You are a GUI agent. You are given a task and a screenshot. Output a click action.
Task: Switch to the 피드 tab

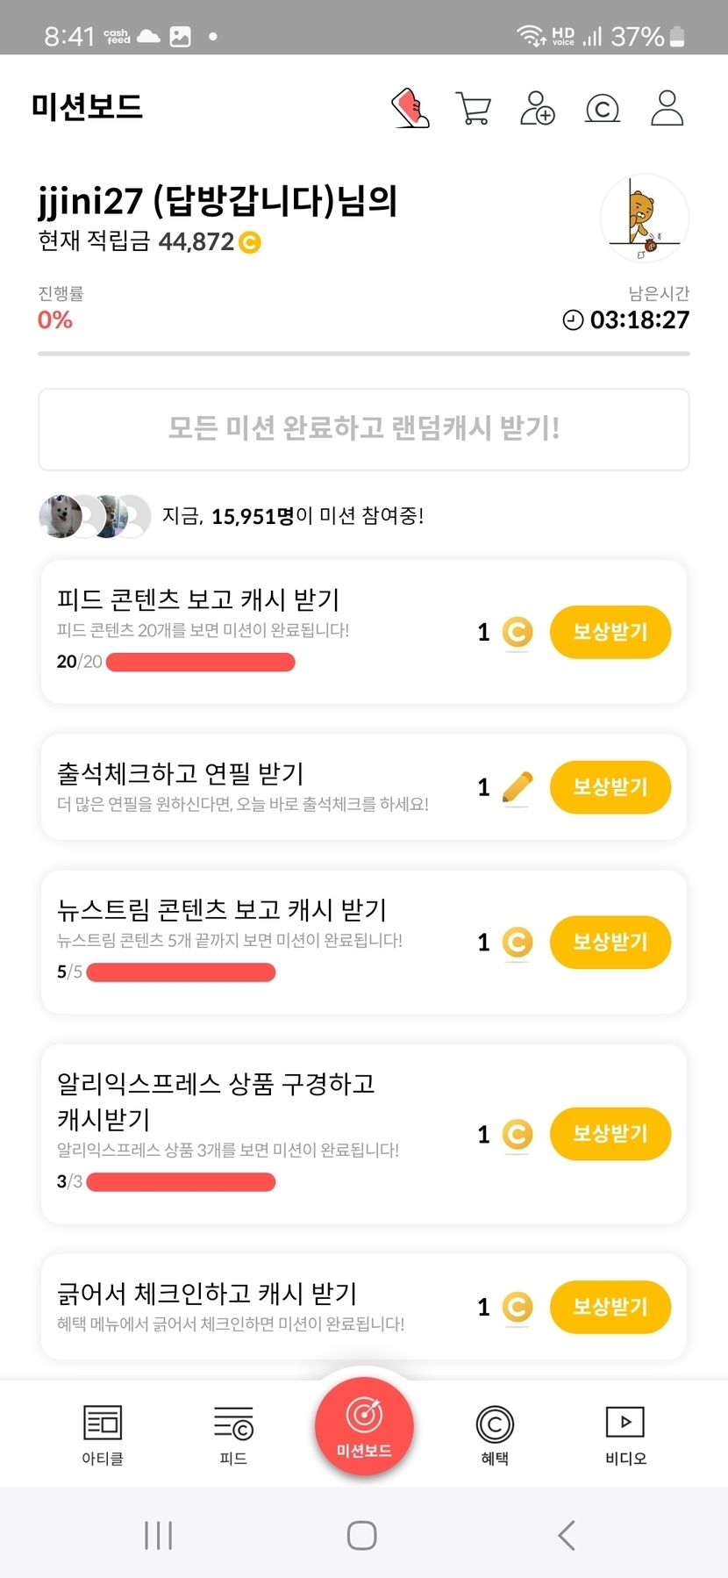point(233,1434)
